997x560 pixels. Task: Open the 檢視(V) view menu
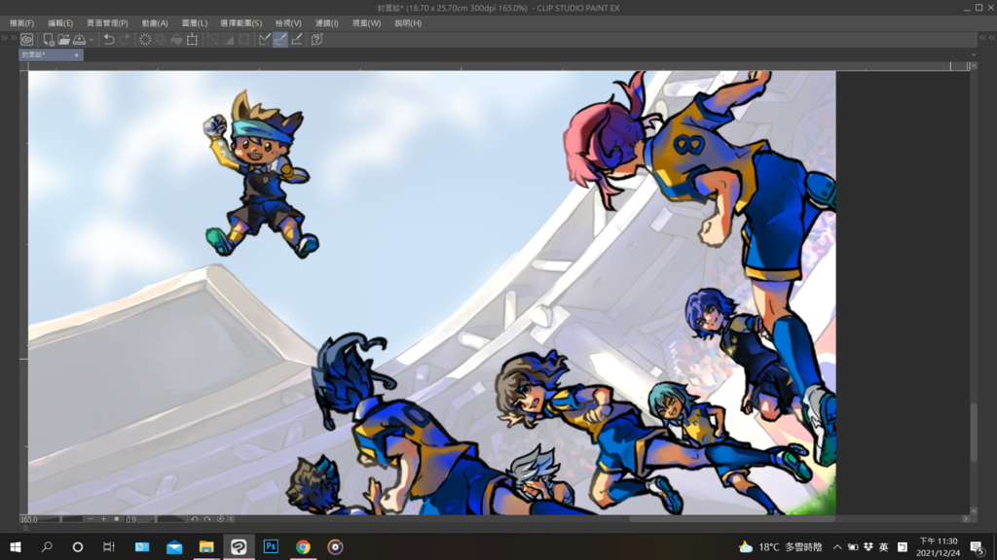tap(288, 23)
